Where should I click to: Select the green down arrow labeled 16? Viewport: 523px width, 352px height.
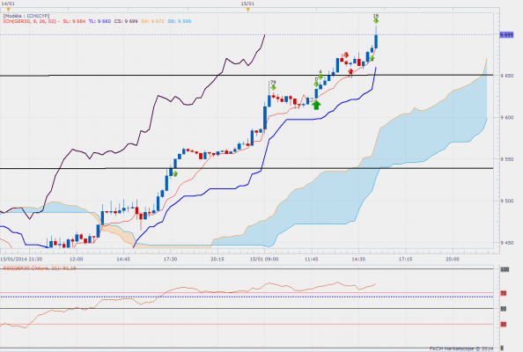pyautogui.click(x=376, y=21)
